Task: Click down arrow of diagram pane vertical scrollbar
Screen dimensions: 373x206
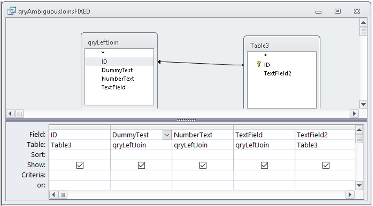Action: click(x=363, y=104)
